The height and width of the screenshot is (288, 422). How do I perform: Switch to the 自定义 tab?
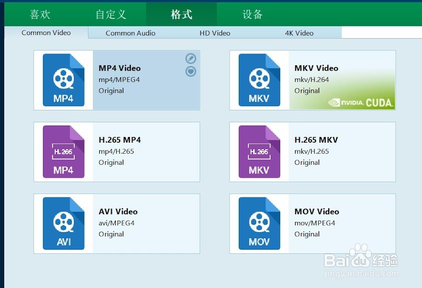111,14
